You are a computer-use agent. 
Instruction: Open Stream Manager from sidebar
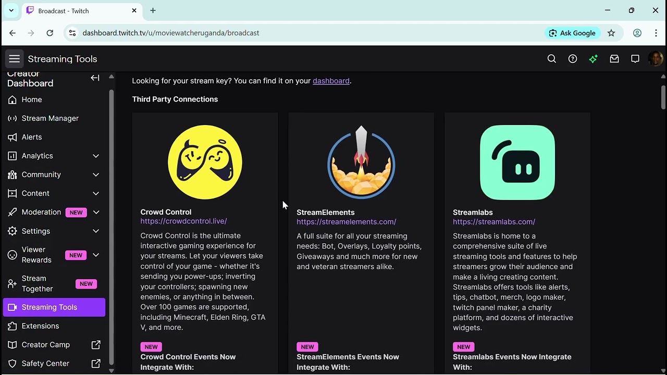click(x=54, y=118)
